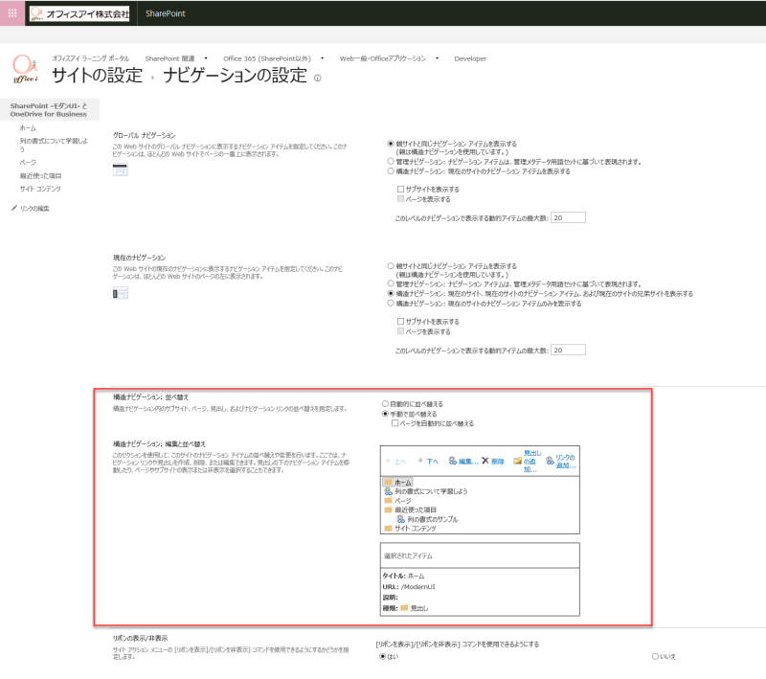The height and width of the screenshot is (679, 766).
Task: Expand SharePoint 関連 dropdown arrow
Action: [x=206, y=58]
